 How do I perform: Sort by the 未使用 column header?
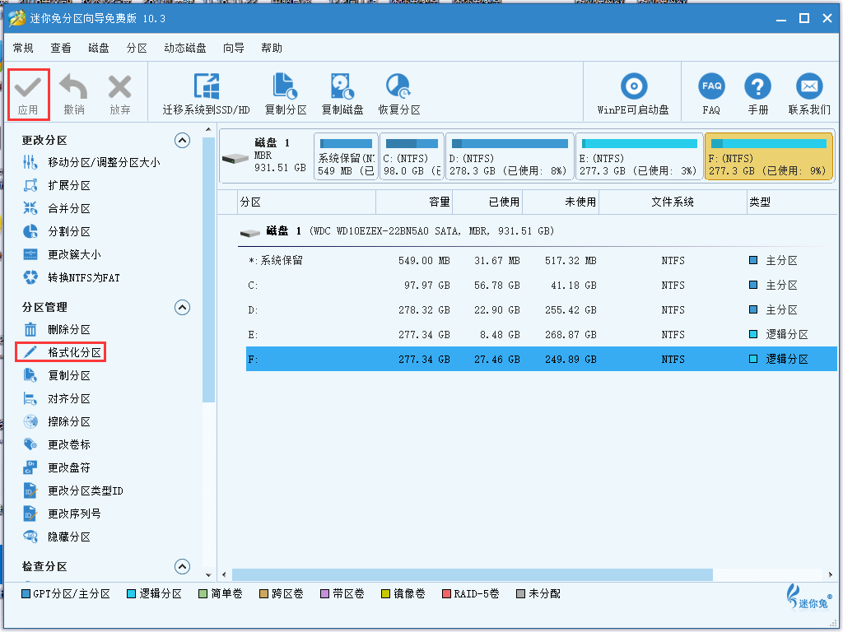[561, 202]
